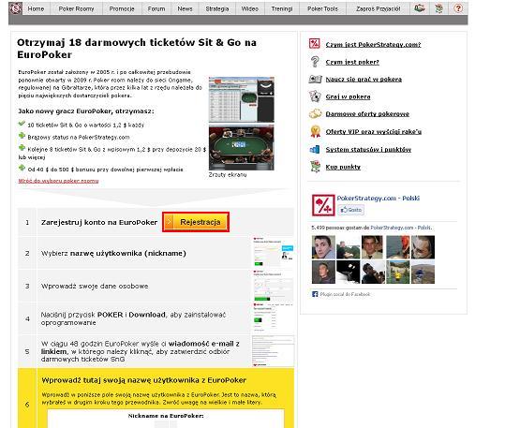Open the Poker Tools menu
This screenshot has height=428, width=505.
[322, 9]
